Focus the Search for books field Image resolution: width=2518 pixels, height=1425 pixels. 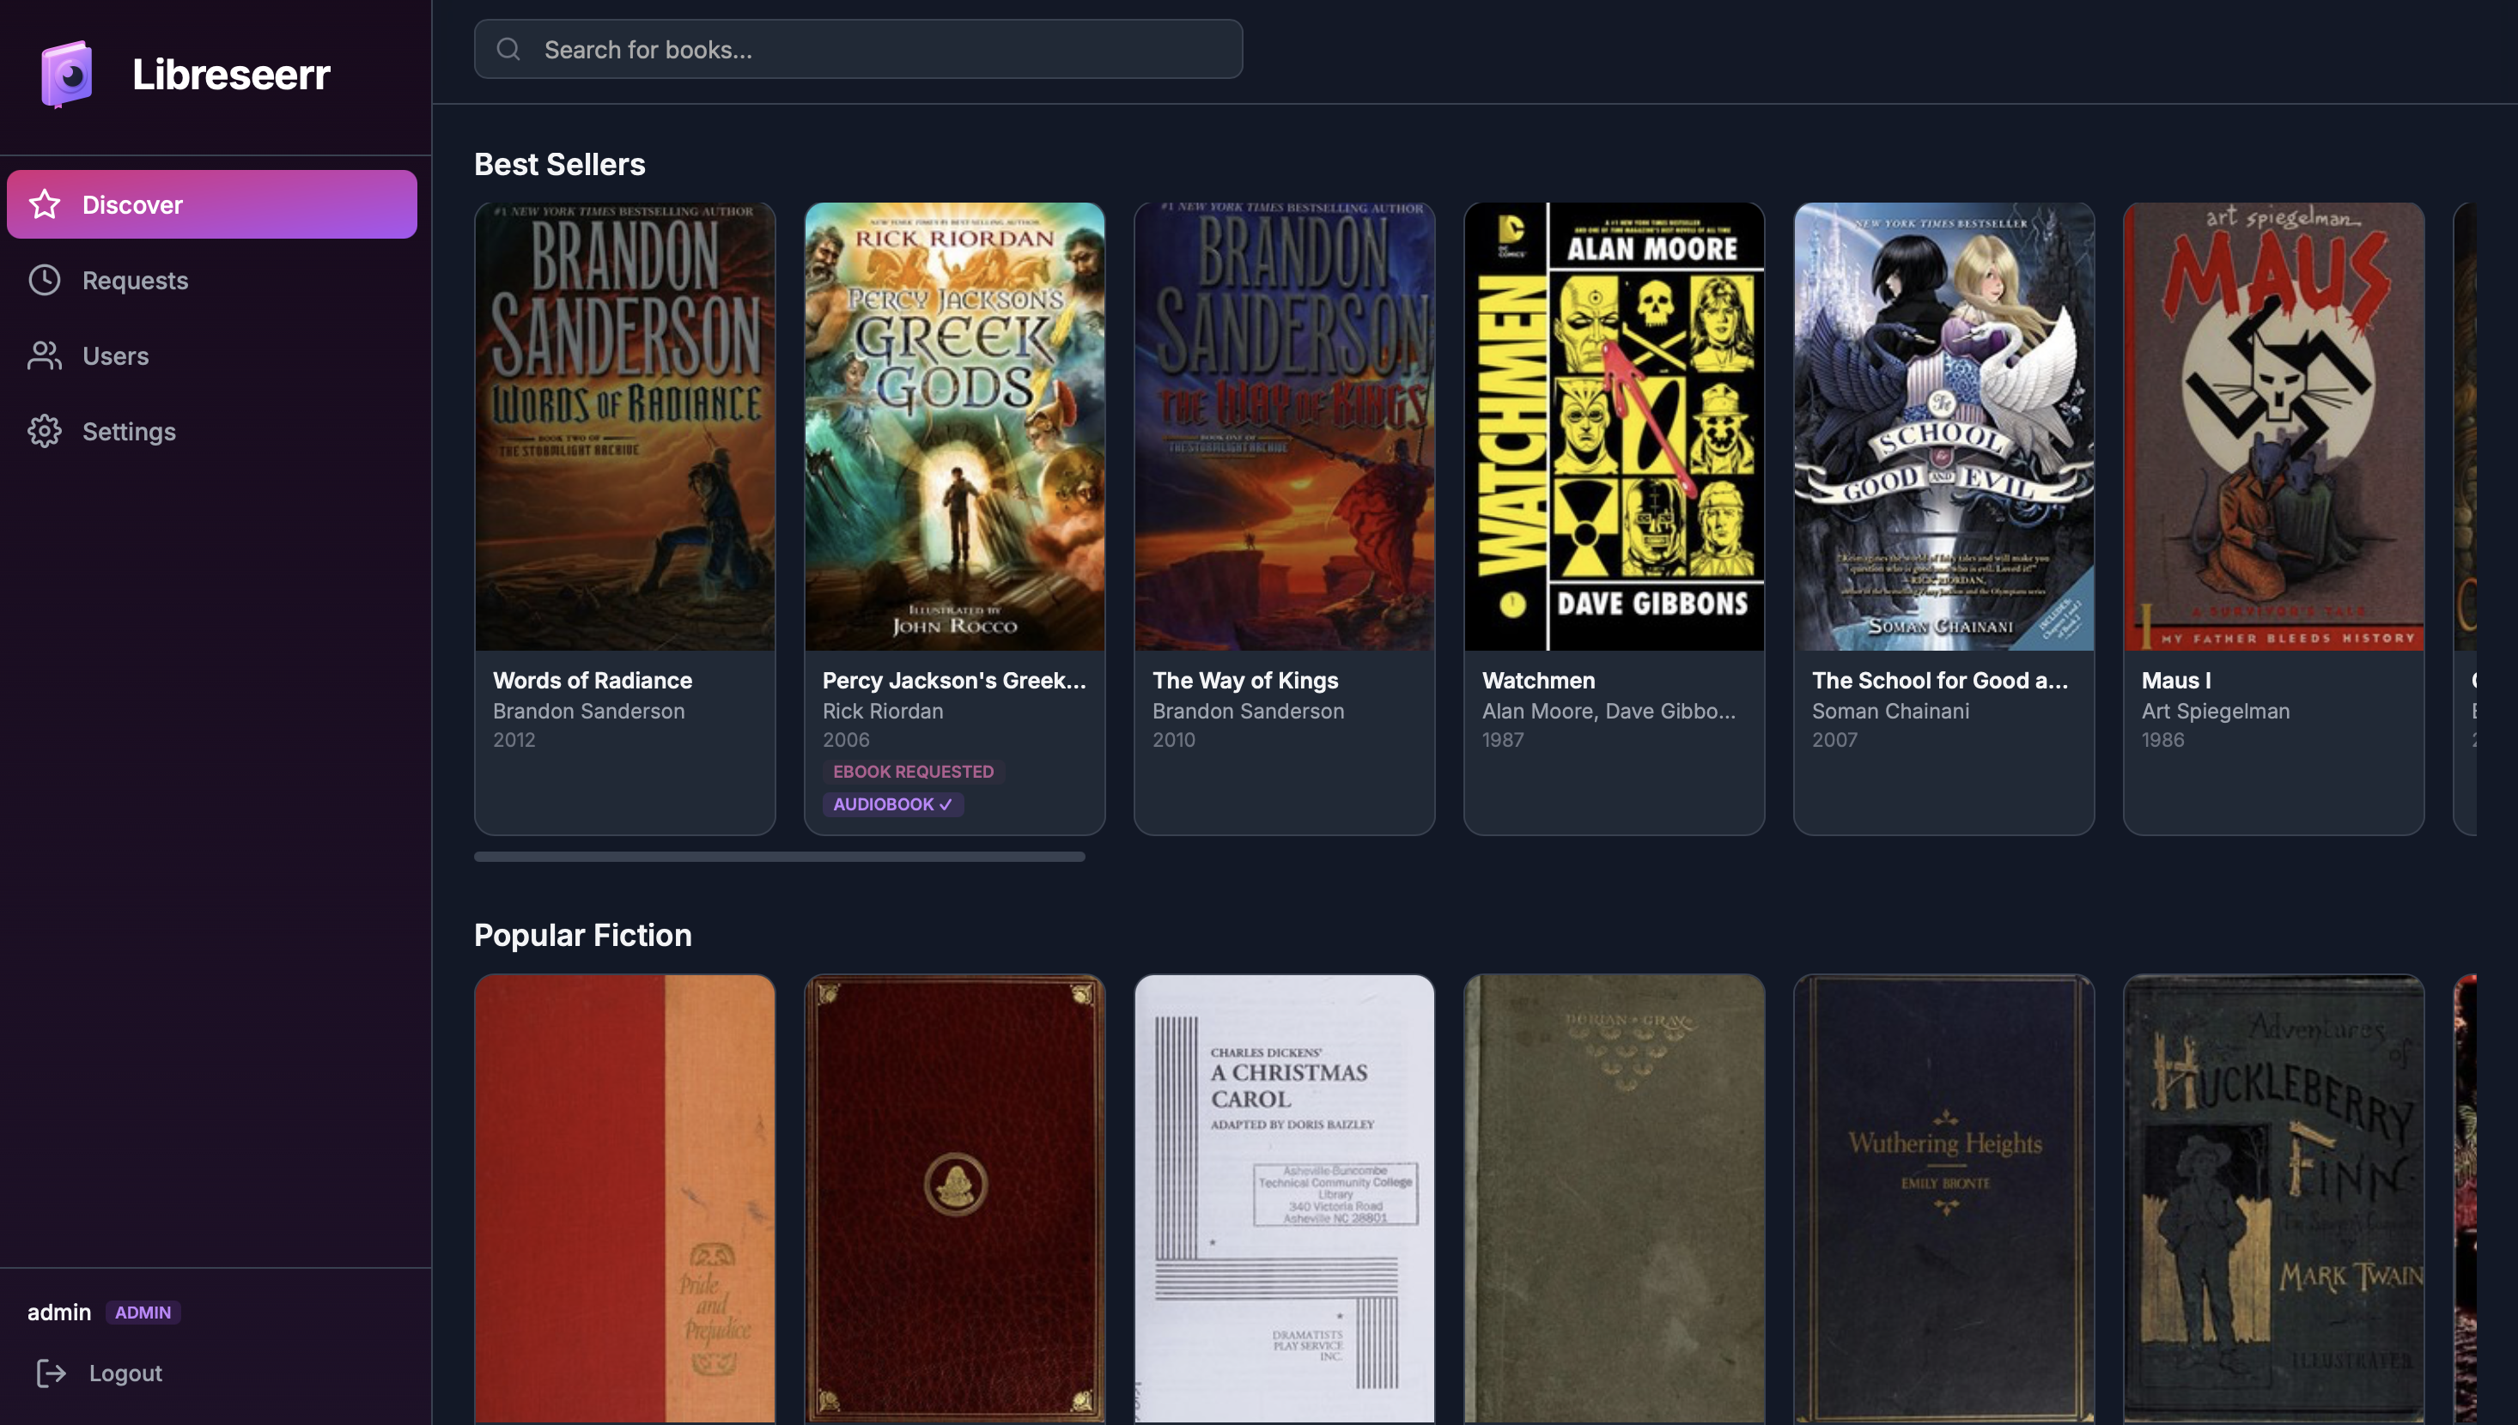pyautogui.click(x=859, y=49)
